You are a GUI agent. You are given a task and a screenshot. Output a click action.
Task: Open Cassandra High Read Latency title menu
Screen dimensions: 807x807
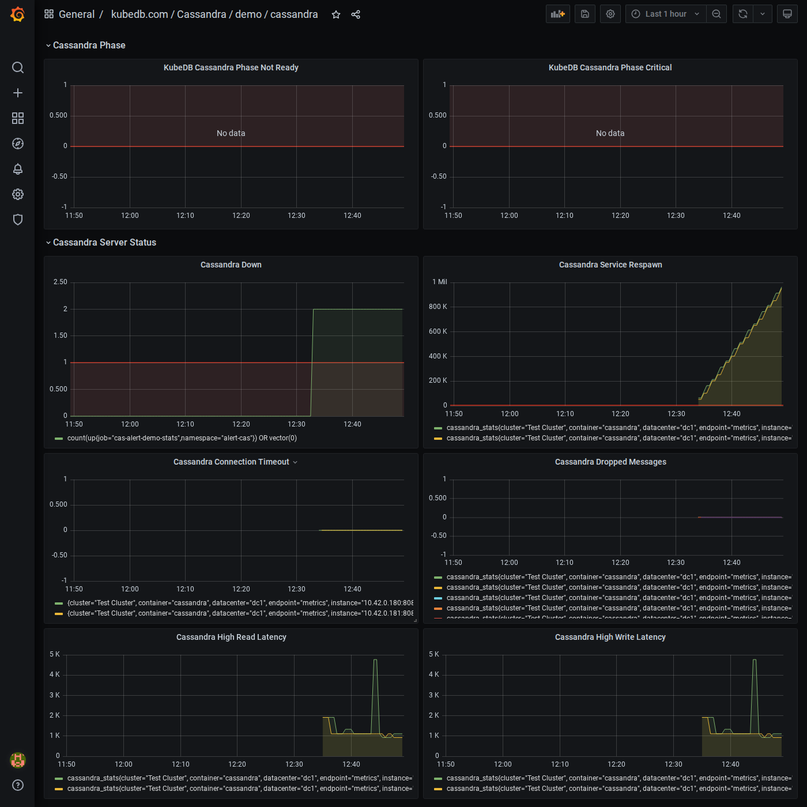[x=231, y=637]
